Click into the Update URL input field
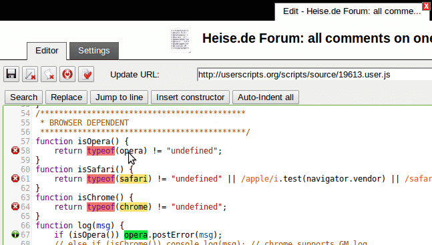Screen dimensions: 432x245 coord(314,75)
